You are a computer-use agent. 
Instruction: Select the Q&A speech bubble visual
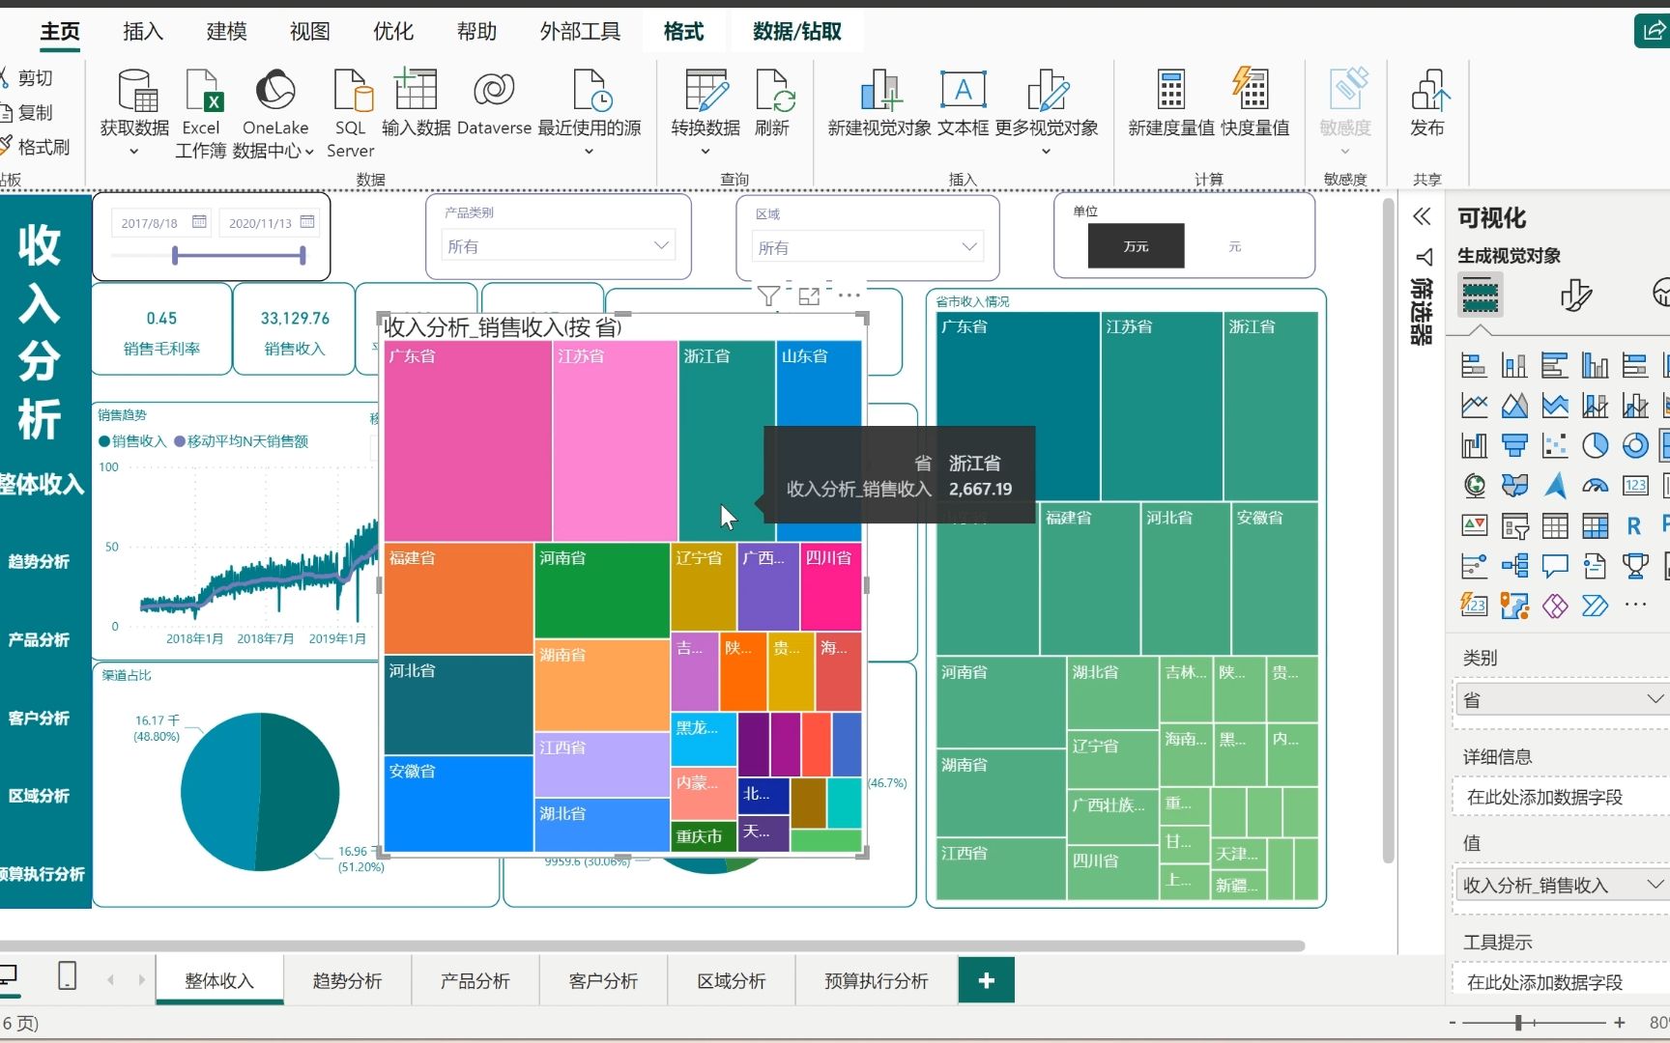(x=1555, y=566)
